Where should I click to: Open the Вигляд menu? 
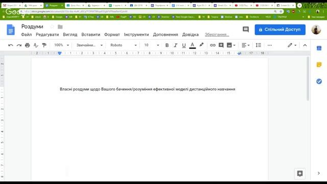pyautogui.click(x=70, y=35)
